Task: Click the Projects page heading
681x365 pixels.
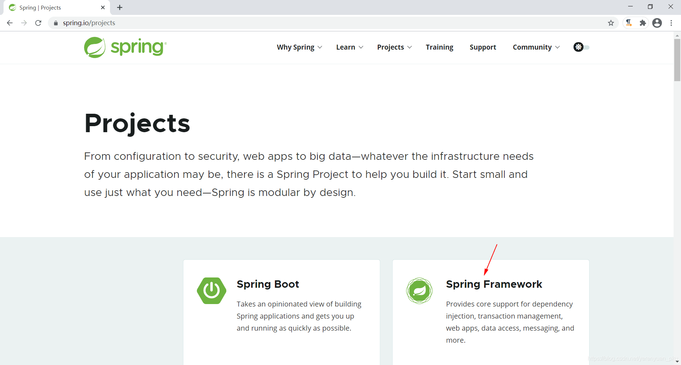Action: click(x=137, y=124)
